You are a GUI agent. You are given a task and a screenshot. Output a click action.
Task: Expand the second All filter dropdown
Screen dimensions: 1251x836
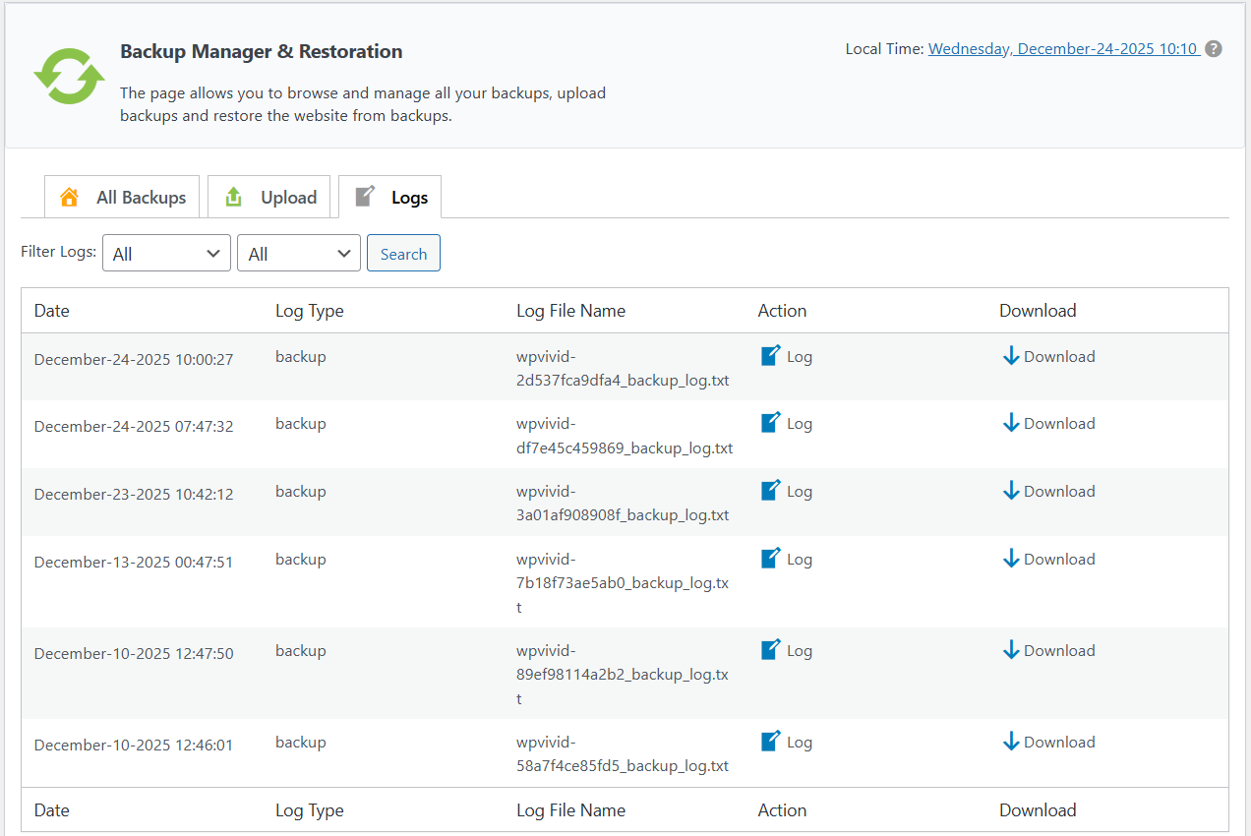click(299, 254)
